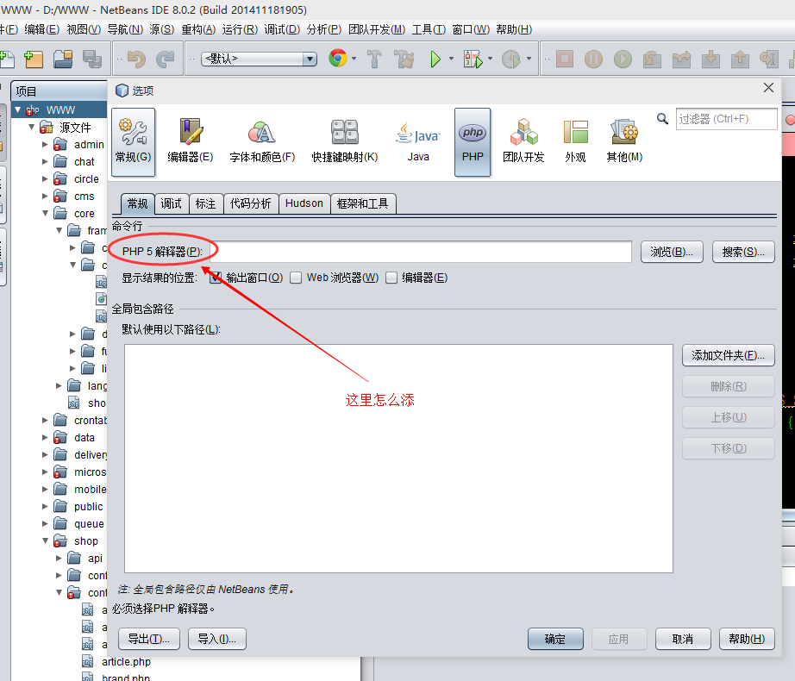Click the Open Project toolbar icon
Image resolution: width=795 pixels, height=681 pixels.
coord(64,59)
